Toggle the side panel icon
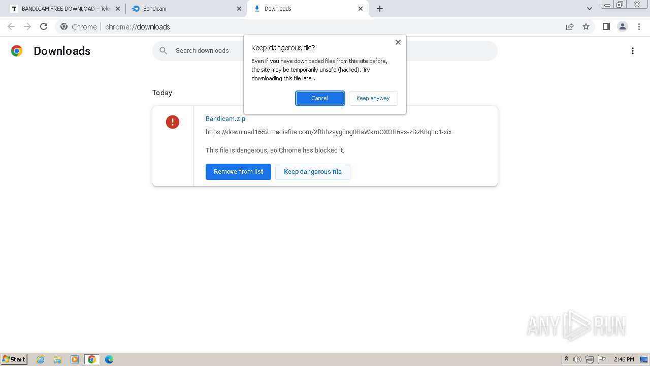The width and height of the screenshot is (650, 366). [606, 26]
